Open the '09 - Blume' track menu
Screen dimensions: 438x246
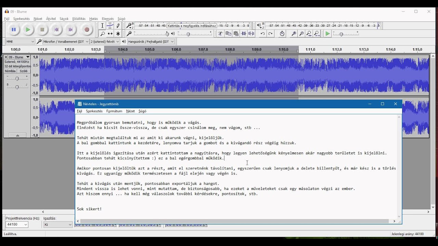19,57
